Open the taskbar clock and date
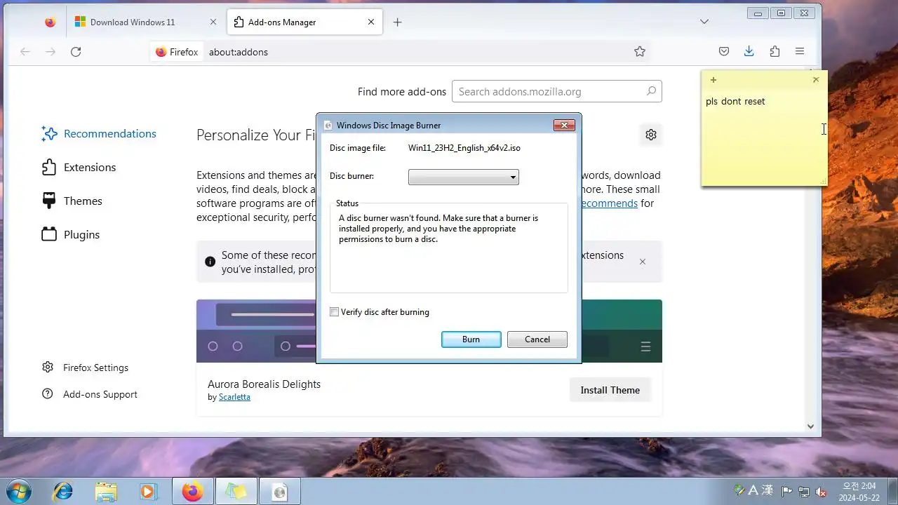898x505 pixels. tap(859, 492)
